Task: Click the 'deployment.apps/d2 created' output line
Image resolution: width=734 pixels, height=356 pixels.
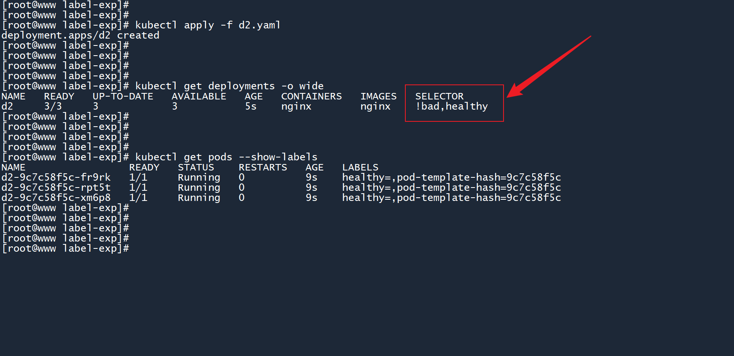Action: point(80,35)
